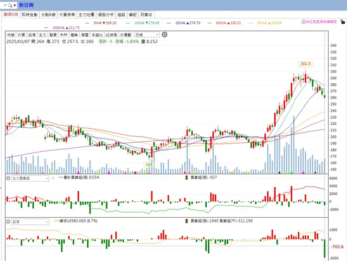Open the 主力地圖 tab
Viewport: 347px width, 261px height.
86,15
